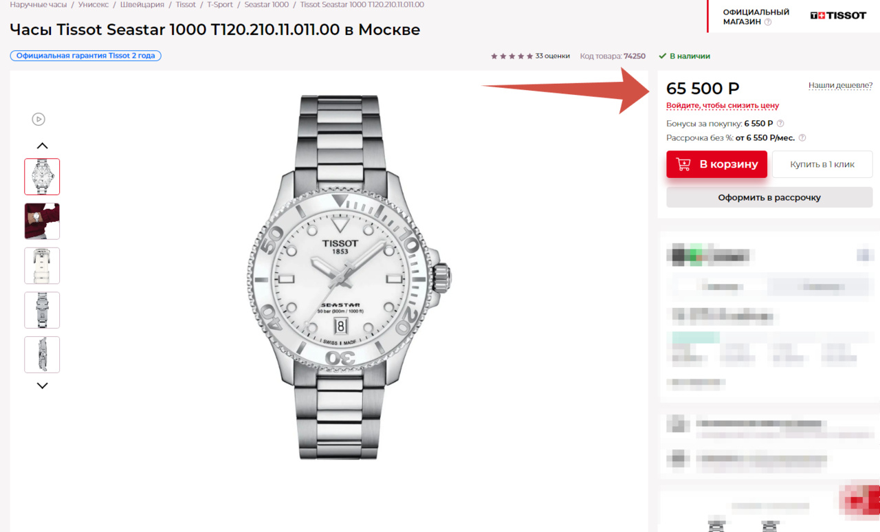Viewport: 880px width, 532px height.
Task: Select the wrist photo thumbnail
Action: 42,221
